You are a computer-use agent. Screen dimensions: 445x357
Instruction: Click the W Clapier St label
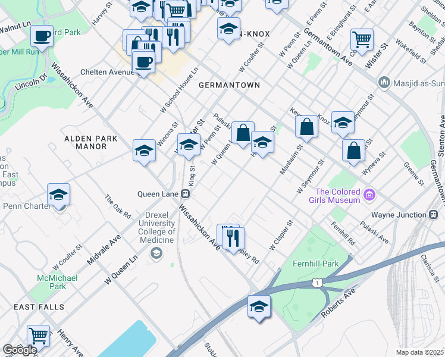pos(281,235)
